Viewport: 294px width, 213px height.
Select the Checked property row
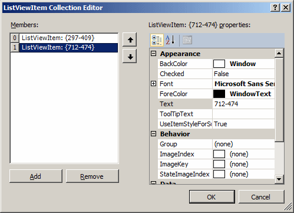point(216,74)
